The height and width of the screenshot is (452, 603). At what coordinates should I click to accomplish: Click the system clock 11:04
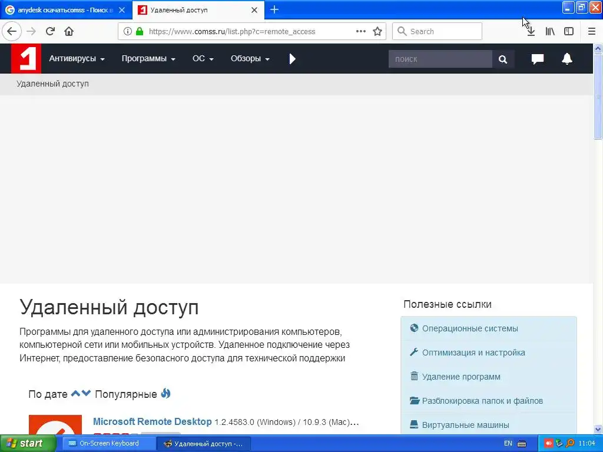coord(587,444)
